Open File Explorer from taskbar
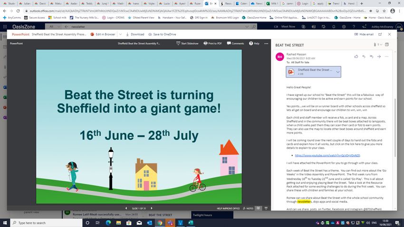 pyautogui.click(x=118, y=223)
